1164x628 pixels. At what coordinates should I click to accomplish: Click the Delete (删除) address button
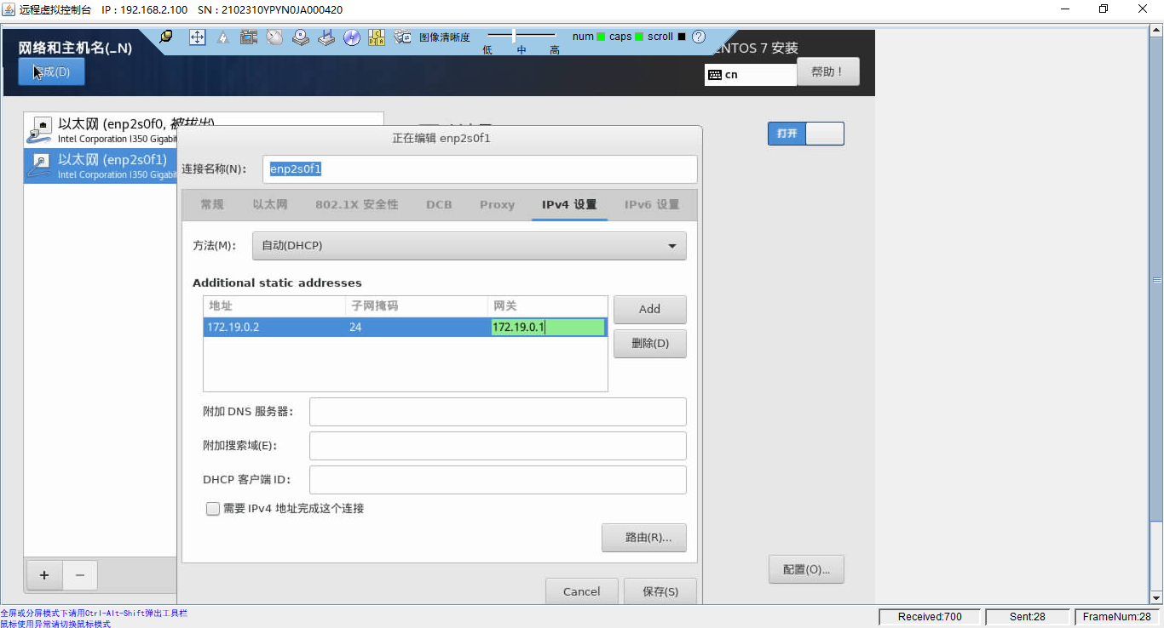click(649, 344)
